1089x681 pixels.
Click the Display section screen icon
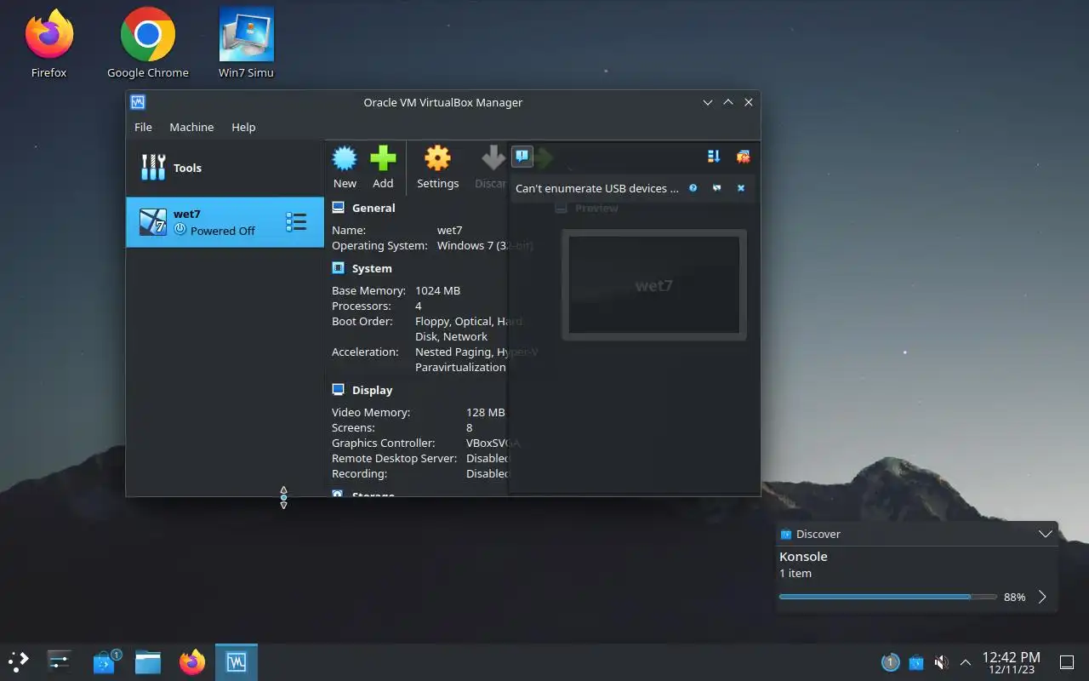[338, 390]
